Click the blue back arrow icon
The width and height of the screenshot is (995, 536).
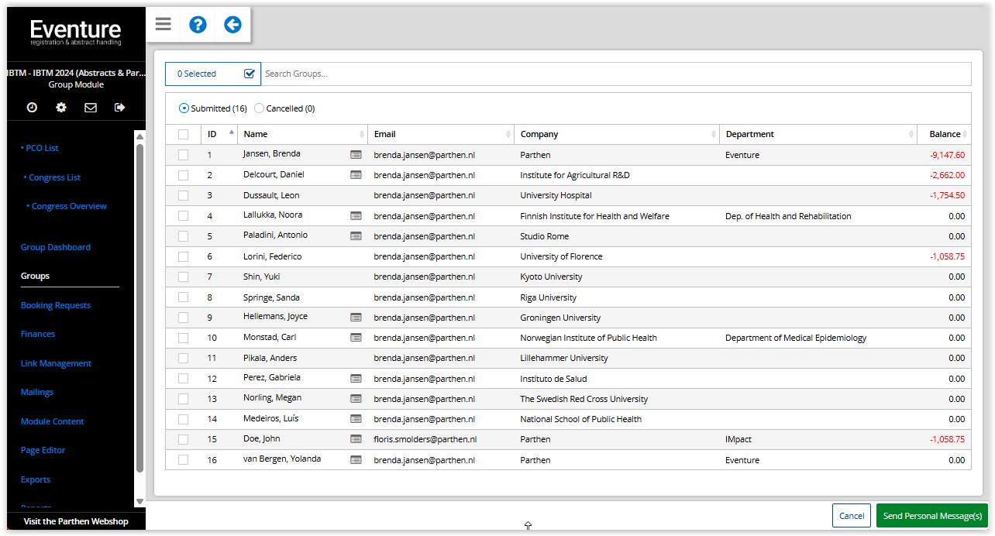[232, 25]
